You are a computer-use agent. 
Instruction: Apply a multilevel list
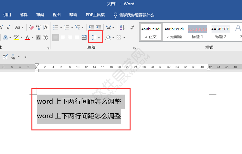pyautogui.click(x=78, y=27)
